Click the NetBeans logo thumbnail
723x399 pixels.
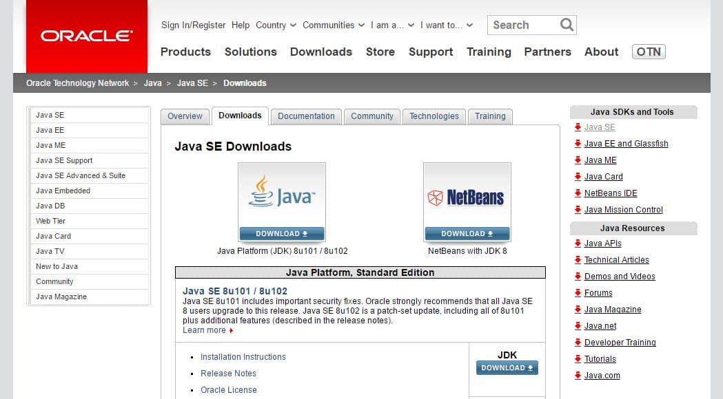tap(467, 195)
